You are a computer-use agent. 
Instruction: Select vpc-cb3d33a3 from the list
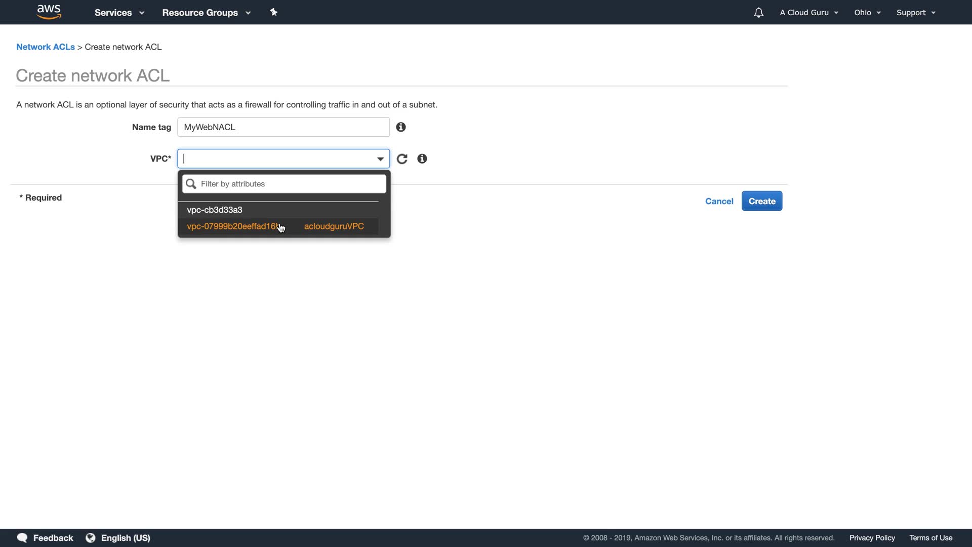pos(215,210)
